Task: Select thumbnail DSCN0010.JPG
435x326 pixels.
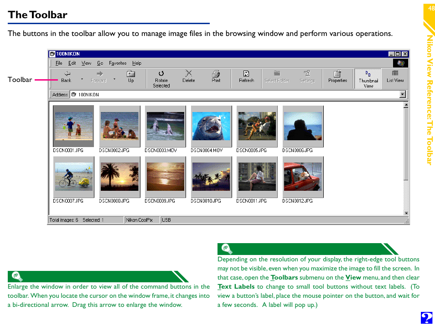Action: (x=211, y=177)
